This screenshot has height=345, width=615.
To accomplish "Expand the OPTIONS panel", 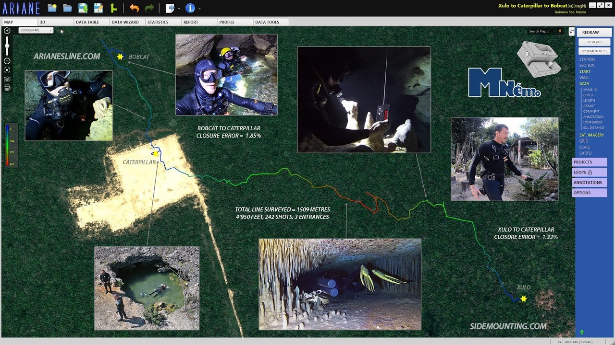I will point(590,193).
